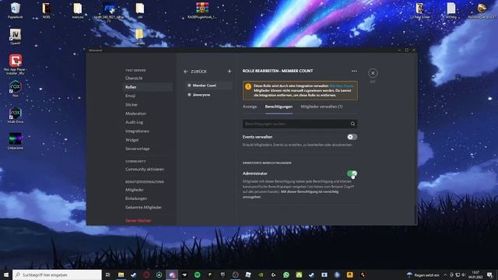Image resolution: width=498 pixels, height=280 pixels.
Task: Click the taskbar clock
Action: (x=475, y=275)
